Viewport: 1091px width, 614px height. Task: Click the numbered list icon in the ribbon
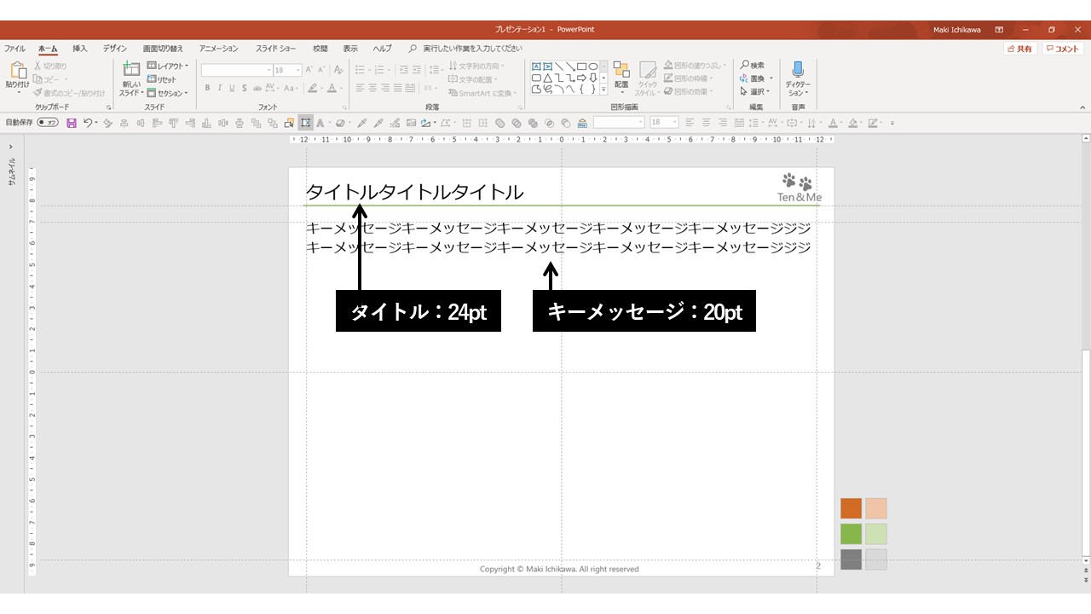coord(380,70)
